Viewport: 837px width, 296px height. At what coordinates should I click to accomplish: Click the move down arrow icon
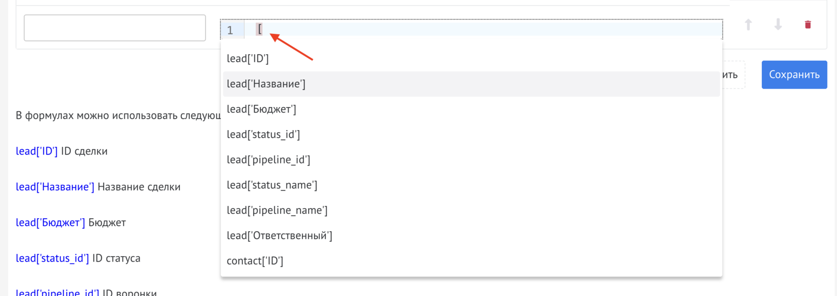[x=778, y=24]
